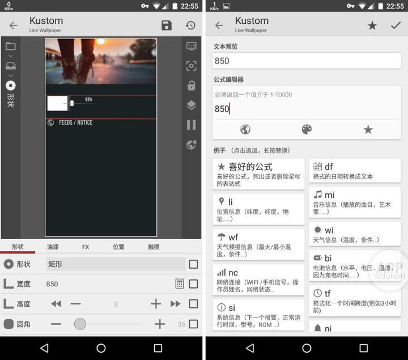The height and width of the screenshot is (360, 408).
Task: Open the 矩形 shape type dropdown
Action: click(x=116, y=264)
